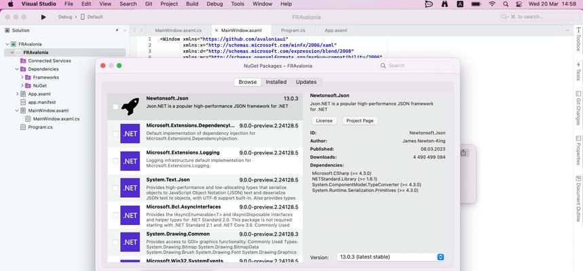Image resolution: width=583 pixels, height=271 pixels.
Task: Open the Document Outline side panel
Action: pos(578,199)
